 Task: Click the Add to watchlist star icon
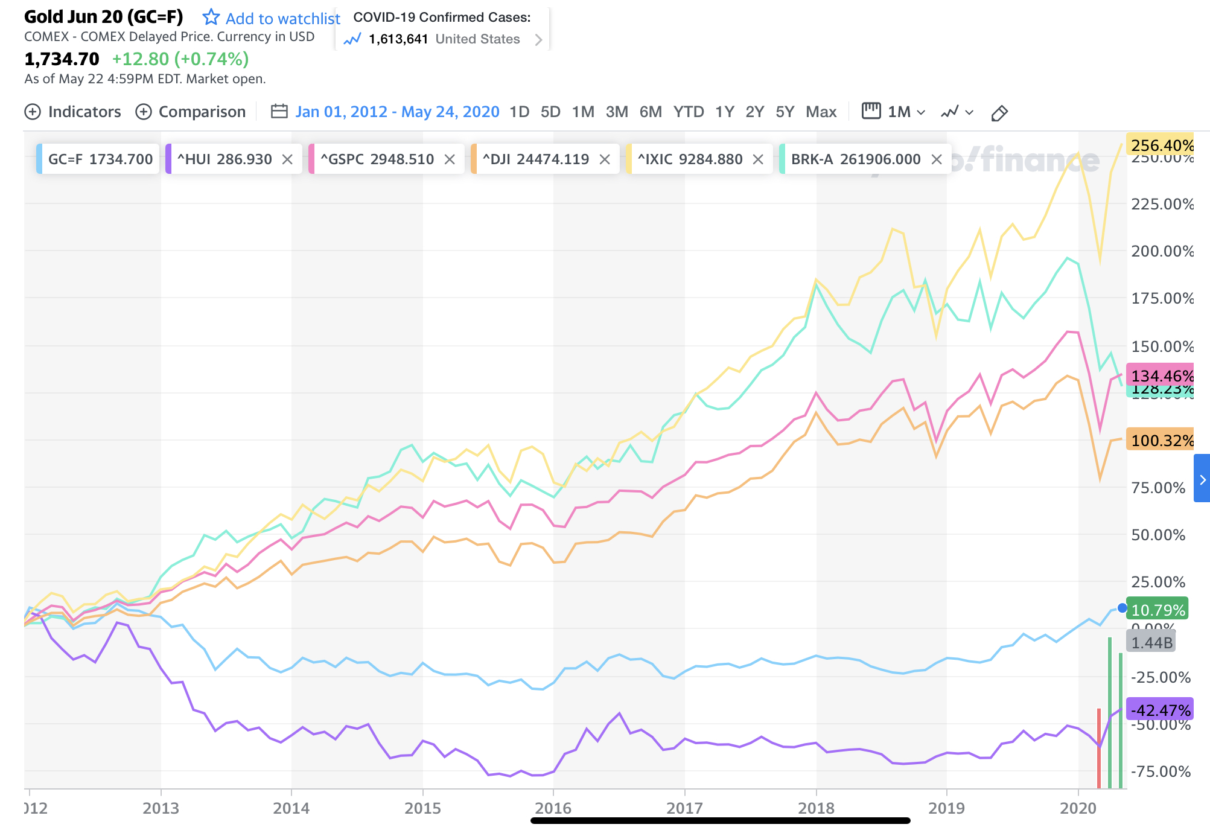click(211, 18)
